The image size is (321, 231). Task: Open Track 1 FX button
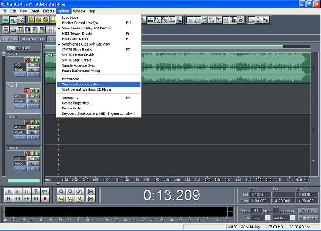pos(34,75)
